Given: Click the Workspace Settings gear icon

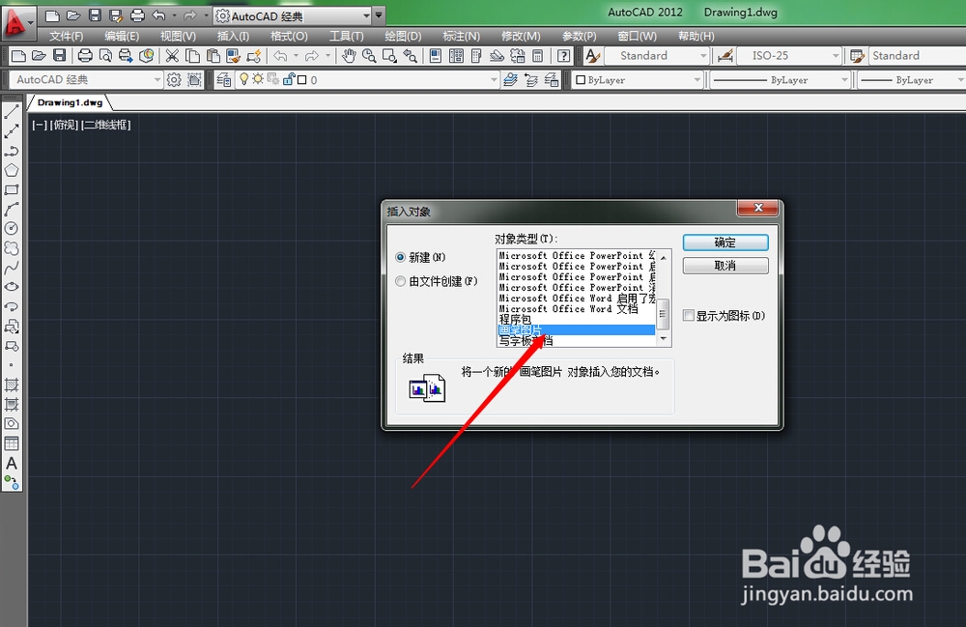Looking at the screenshot, I should (x=174, y=79).
